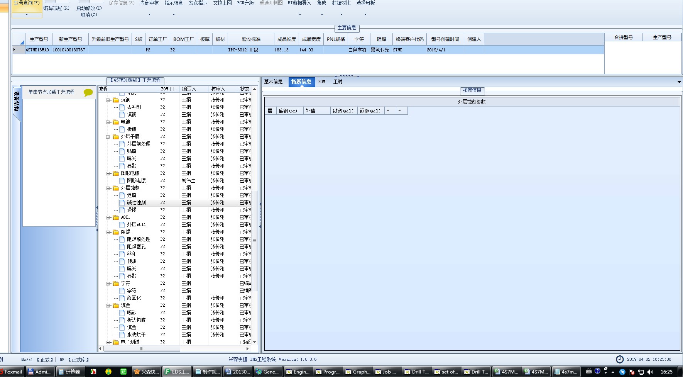Click ECN升级 toolbar button
The height and width of the screenshot is (377, 683).
tap(245, 3)
